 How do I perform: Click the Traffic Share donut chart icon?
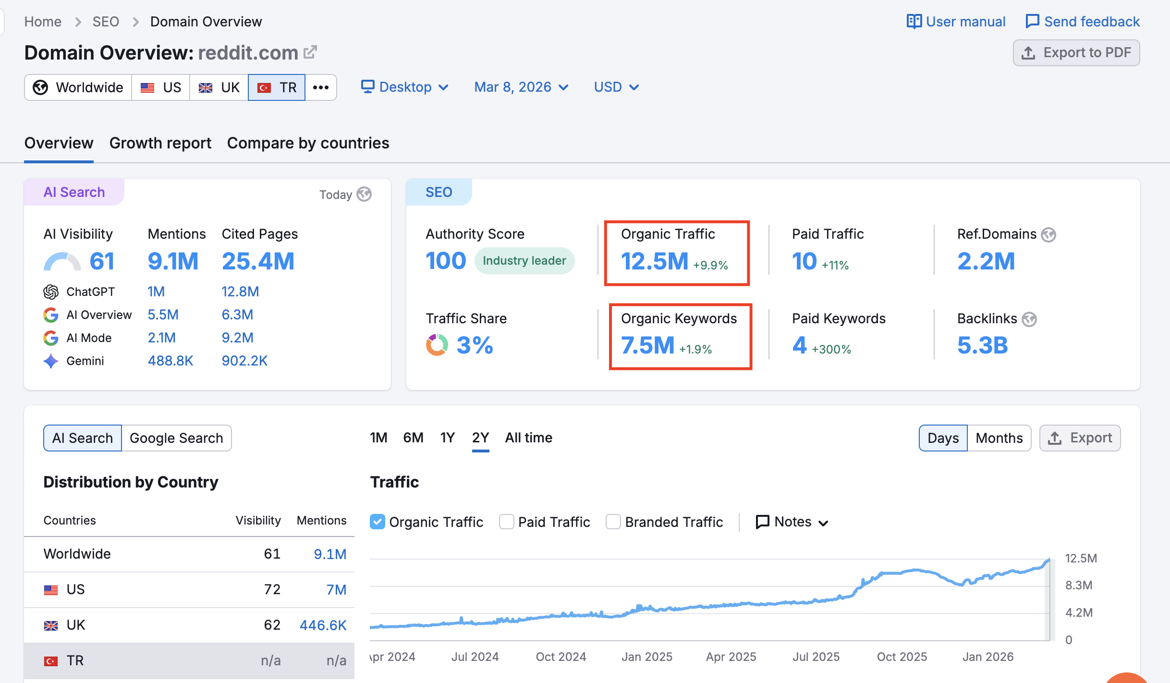tap(437, 345)
